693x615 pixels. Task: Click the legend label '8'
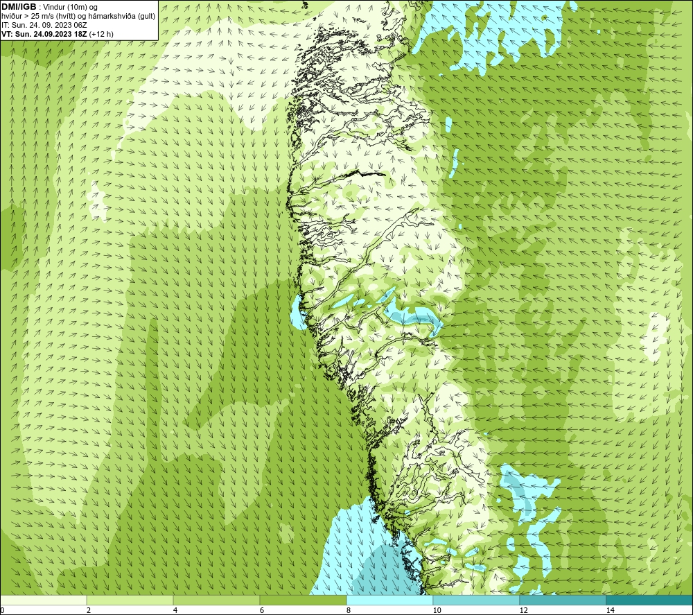pyautogui.click(x=349, y=611)
